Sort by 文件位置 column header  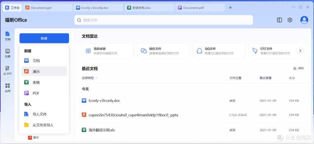click(x=235, y=78)
